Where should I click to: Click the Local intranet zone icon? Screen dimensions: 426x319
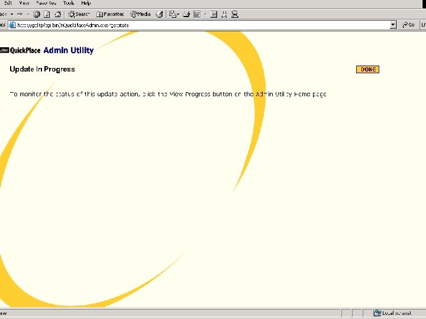point(377,313)
